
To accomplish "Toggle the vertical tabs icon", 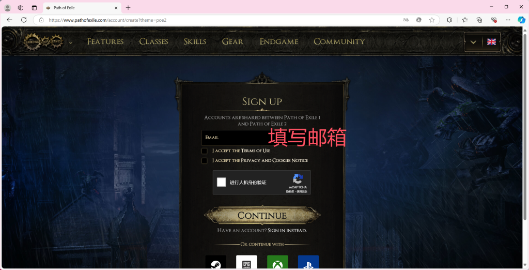I will coord(34,8).
